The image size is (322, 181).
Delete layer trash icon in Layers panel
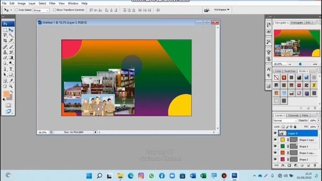tap(315, 165)
